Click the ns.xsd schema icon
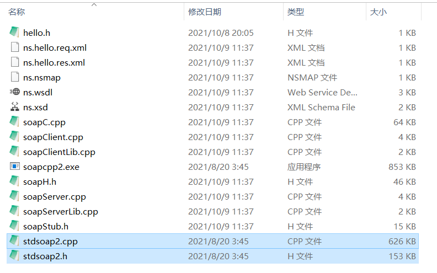Viewport: 437px width, 273px height. (x=15, y=106)
